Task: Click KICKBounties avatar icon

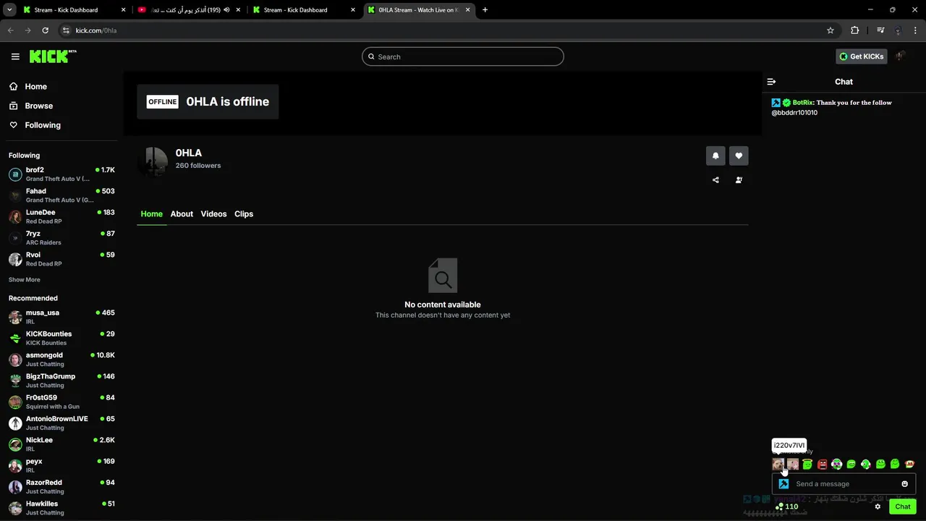Action: click(x=15, y=338)
